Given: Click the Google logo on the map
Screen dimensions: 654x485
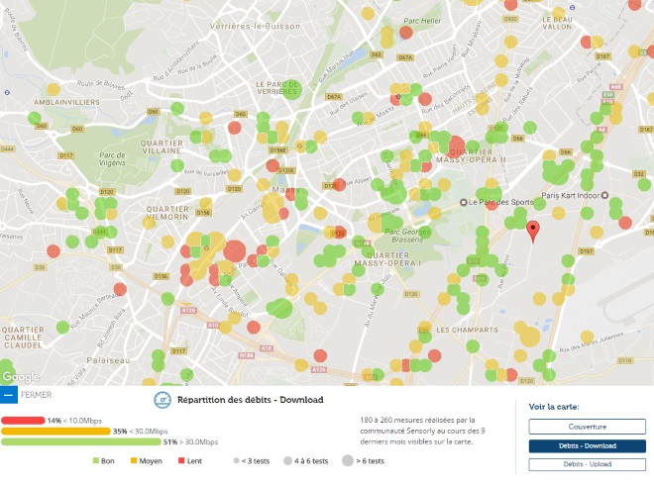Looking at the screenshot, I should point(21,377).
